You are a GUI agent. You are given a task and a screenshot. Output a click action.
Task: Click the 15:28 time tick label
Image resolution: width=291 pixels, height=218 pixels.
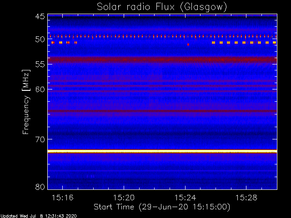coord(246,198)
